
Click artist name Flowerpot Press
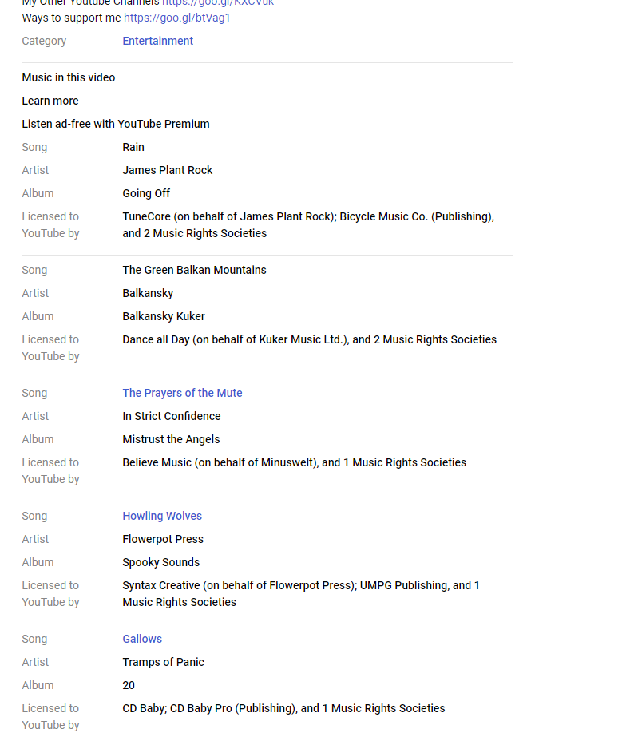click(163, 539)
